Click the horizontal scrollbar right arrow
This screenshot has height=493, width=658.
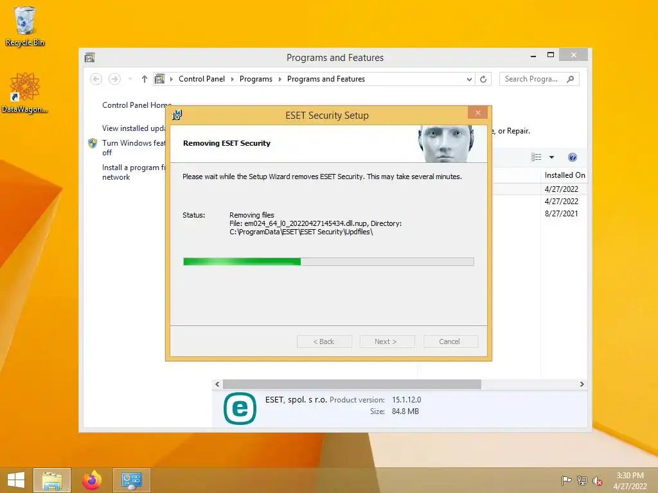click(x=582, y=384)
